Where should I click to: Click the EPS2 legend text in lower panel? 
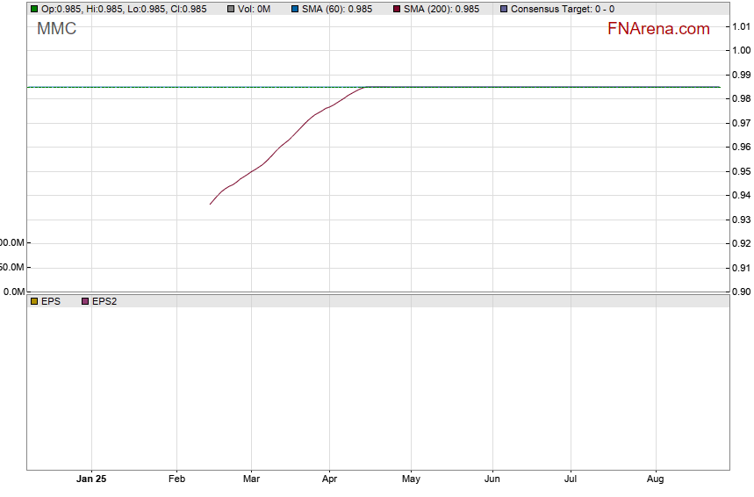coord(104,301)
